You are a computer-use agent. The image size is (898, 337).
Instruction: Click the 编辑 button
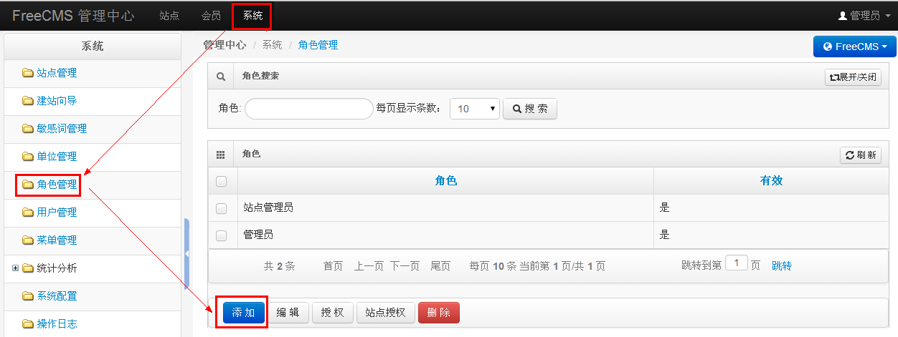(x=288, y=313)
